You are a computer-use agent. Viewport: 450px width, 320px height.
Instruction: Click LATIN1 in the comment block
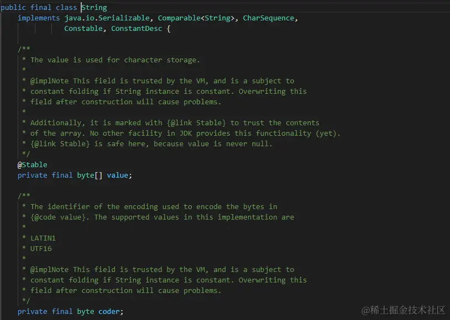pyautogui.click(x=43, y=238)
